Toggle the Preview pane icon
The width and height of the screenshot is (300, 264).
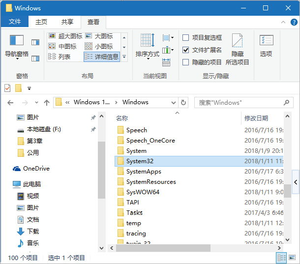tap(35, 42)
